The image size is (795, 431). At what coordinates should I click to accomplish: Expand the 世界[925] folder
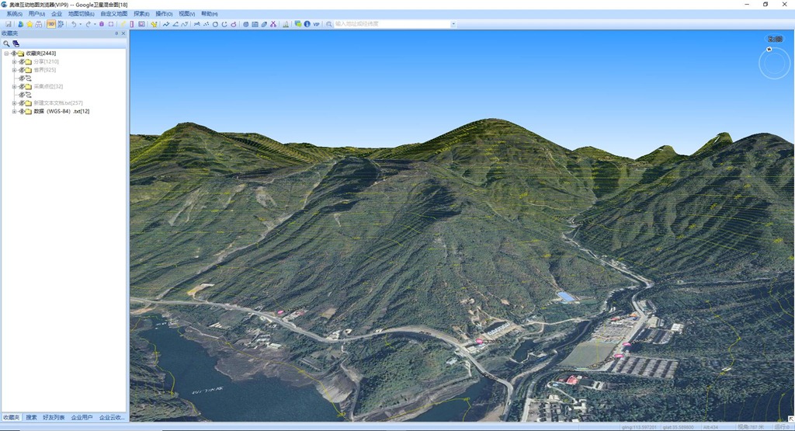tap(14, 70)
